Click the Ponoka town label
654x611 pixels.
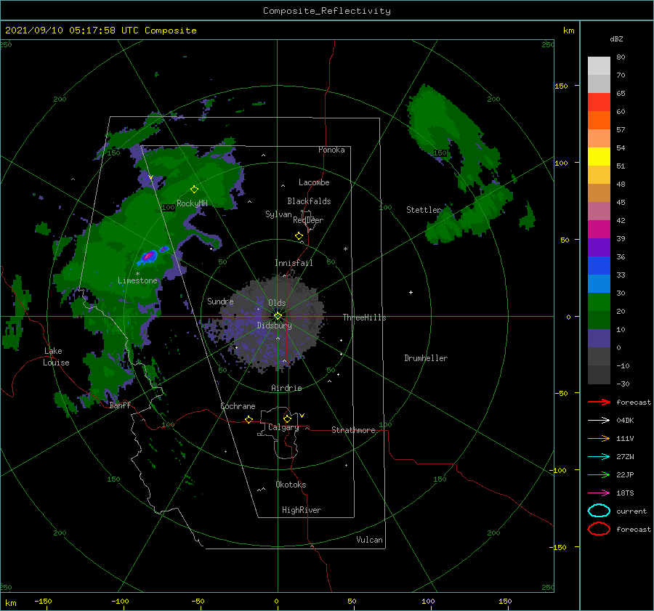[331, 150]
